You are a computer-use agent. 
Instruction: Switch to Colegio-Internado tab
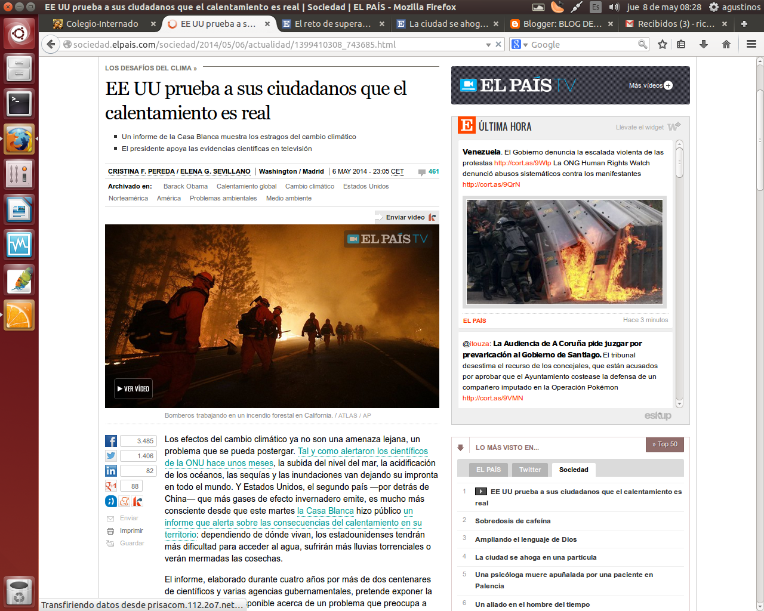102,24
